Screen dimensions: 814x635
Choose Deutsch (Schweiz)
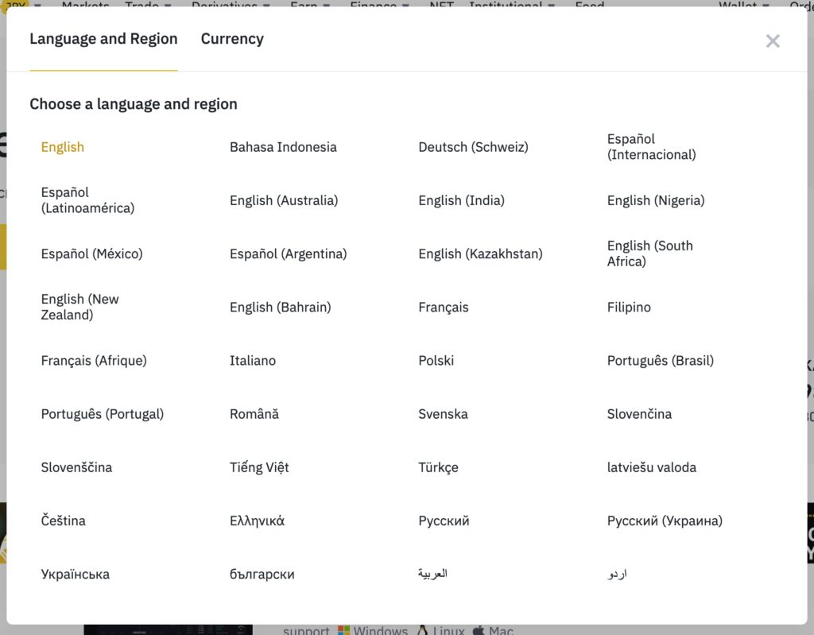tap(473, 147)
